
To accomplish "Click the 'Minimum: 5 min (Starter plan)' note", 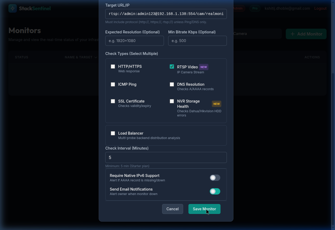I will point(127,166).
